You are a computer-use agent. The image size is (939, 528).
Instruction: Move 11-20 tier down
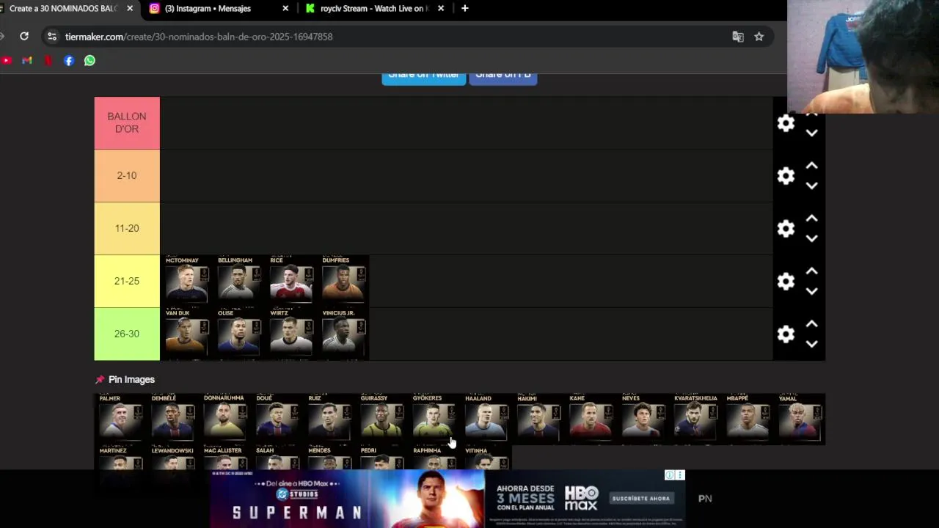(x=811, y=239)
